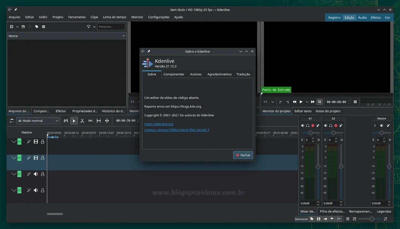This screenshot has height=229, width=400.
Task: Select the slip tool icon
Action: 99,121
